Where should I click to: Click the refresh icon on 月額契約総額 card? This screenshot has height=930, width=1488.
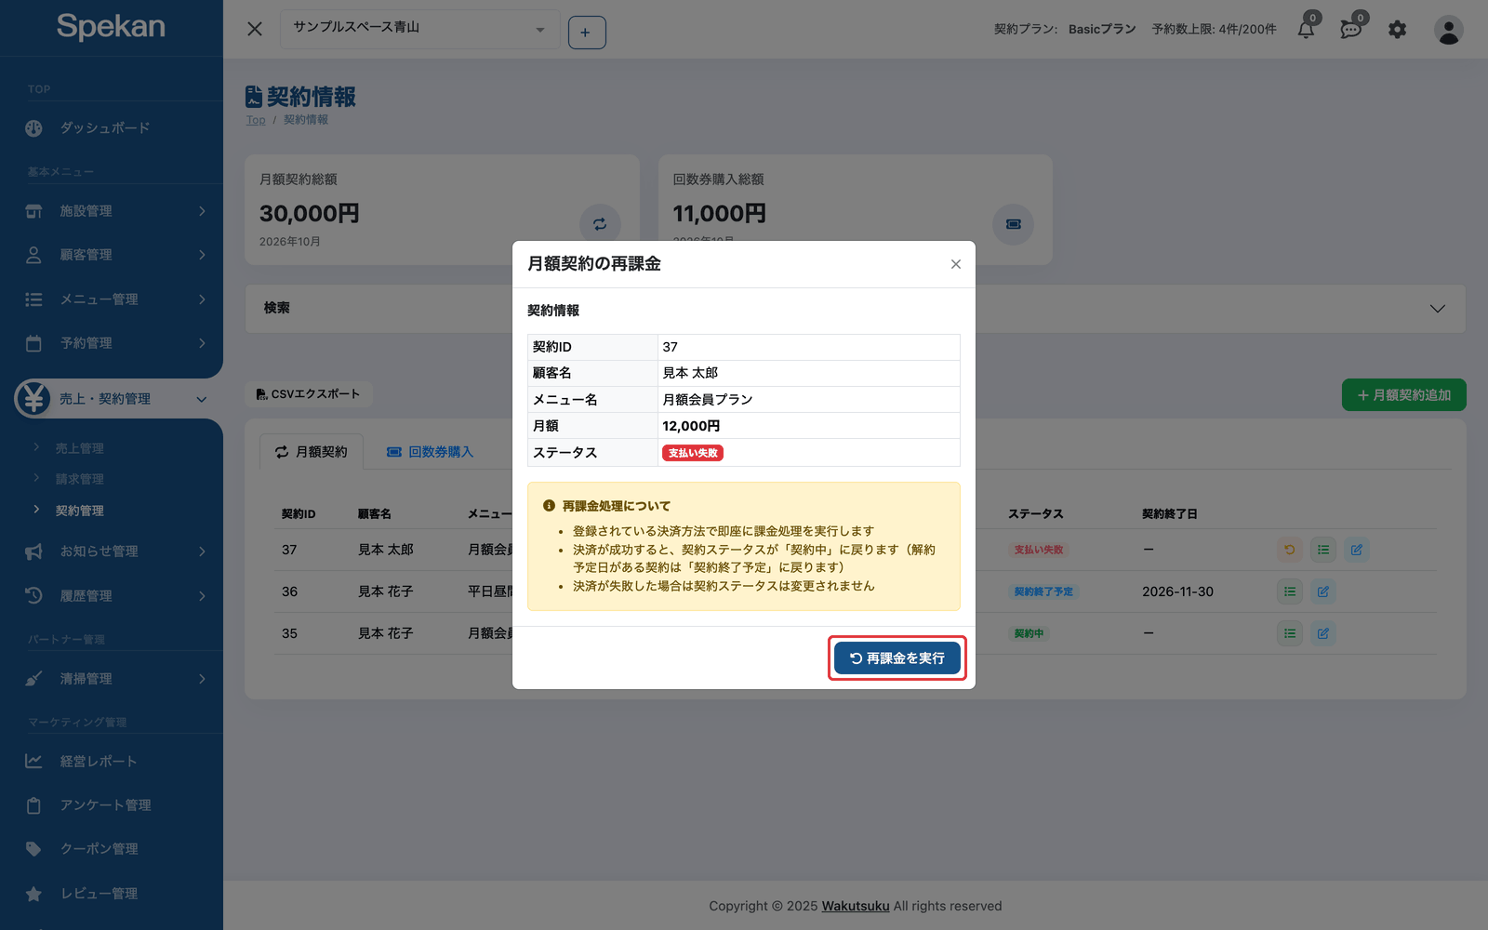[x=600, y=224]
